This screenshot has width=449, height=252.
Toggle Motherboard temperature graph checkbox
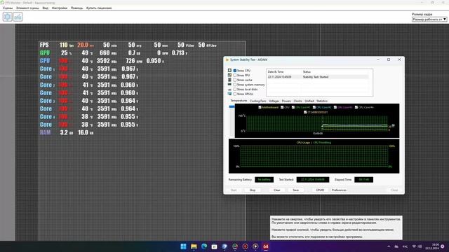point(260,107)
